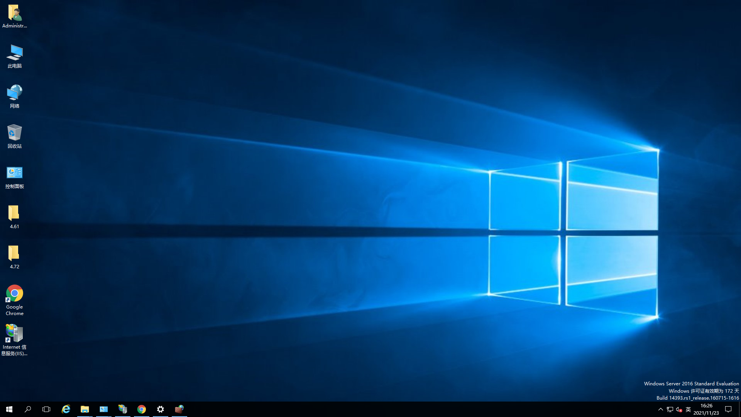Screen dimensions: 741x417
Task: Launch Internet Explorer from the taskbar
Action: pos(66,409)
